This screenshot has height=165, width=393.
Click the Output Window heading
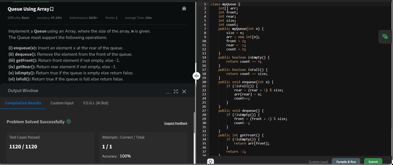(x=23, y=90)
